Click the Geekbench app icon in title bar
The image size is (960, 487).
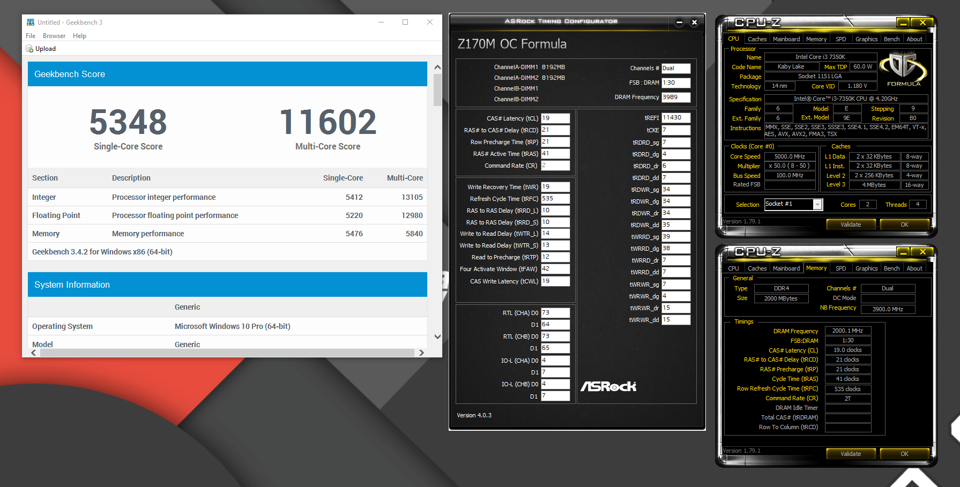pos(31,22)
